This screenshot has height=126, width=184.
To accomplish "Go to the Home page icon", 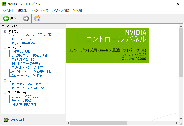I will point(37,18).
